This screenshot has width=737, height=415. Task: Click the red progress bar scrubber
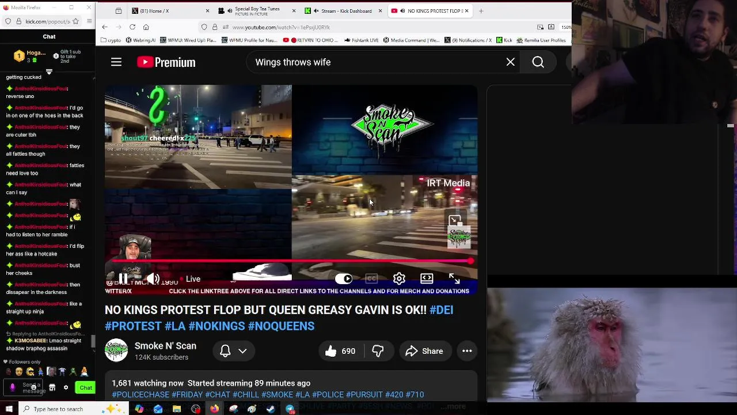coord(471,261)
